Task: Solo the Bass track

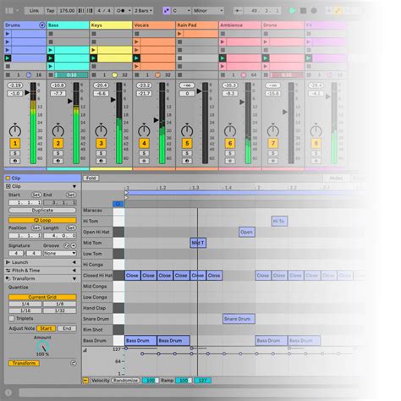Action: (58, 153)
